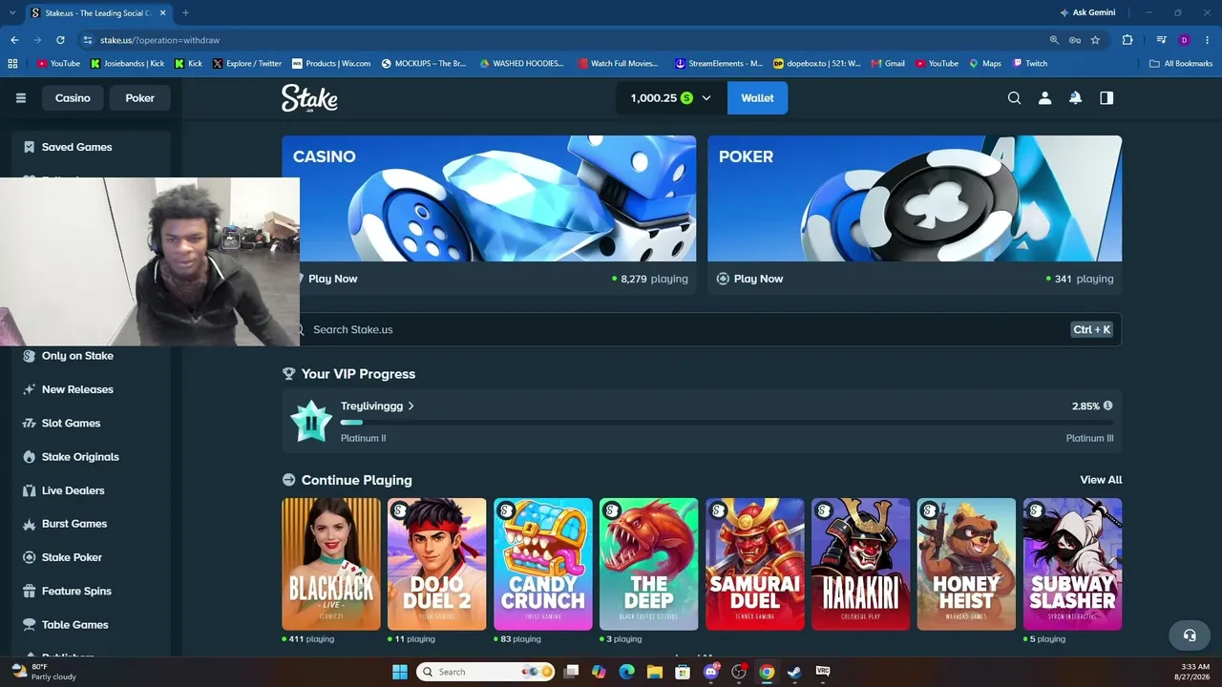Toggle the right side panel icon

coord(1106,98)
